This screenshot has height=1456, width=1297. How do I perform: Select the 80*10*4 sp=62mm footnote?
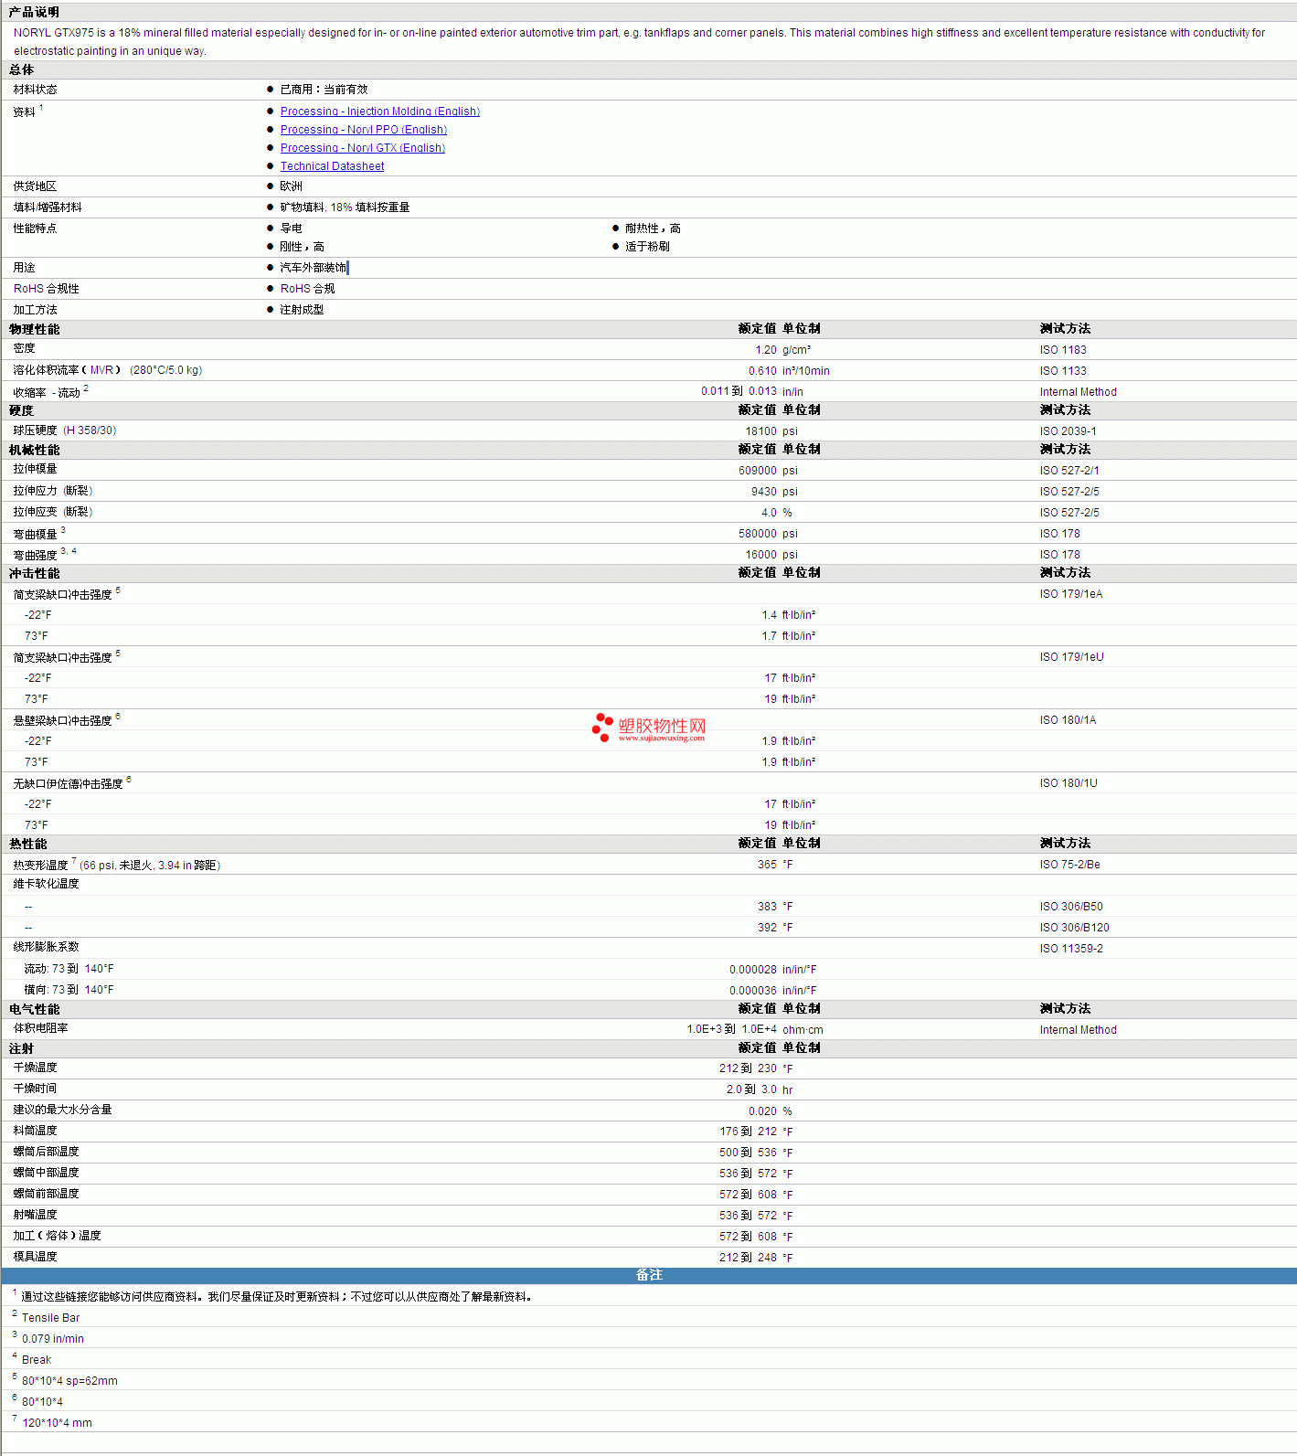coord(69,1381)
